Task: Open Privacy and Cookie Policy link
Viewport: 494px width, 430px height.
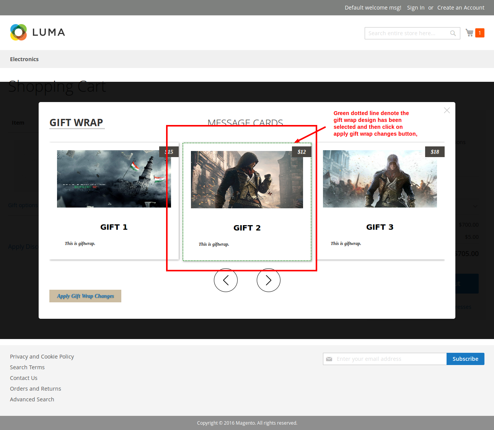Action: [x=42, y=357]
